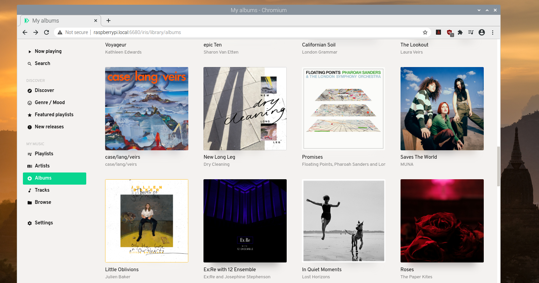
Task: Click the Californian Soil album title
Action: click(x=319, y=45)
